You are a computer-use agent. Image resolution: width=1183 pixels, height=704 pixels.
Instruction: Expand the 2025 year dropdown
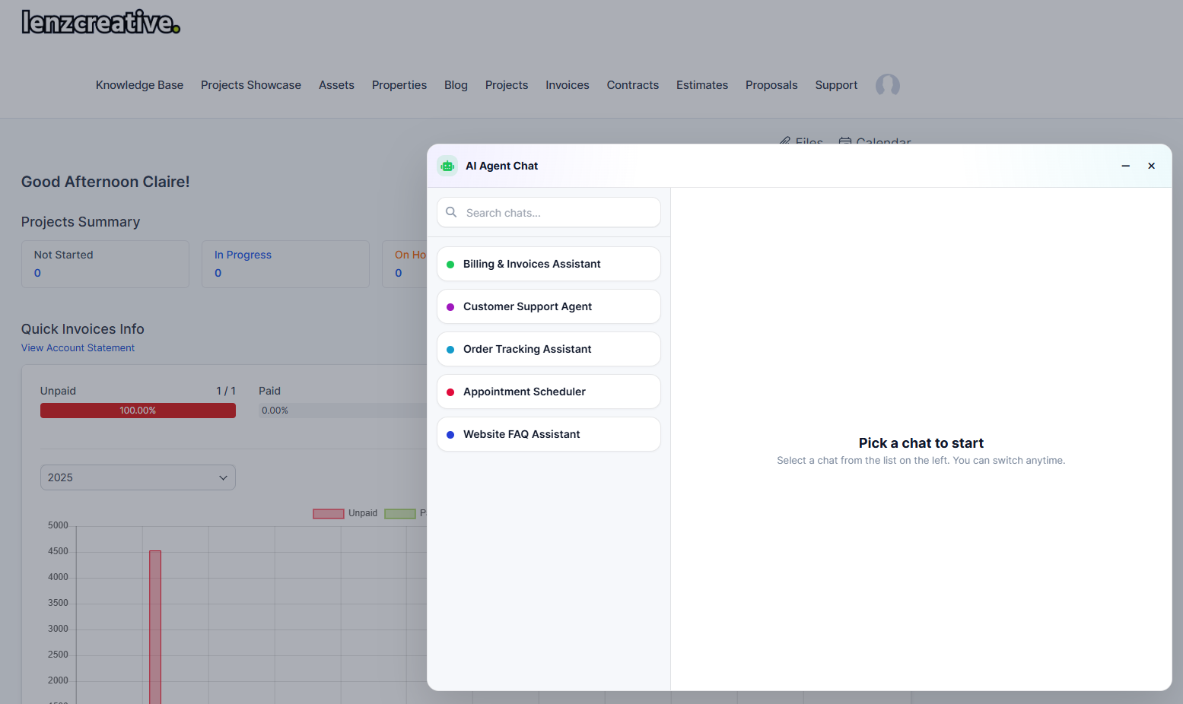coord(138,477)
